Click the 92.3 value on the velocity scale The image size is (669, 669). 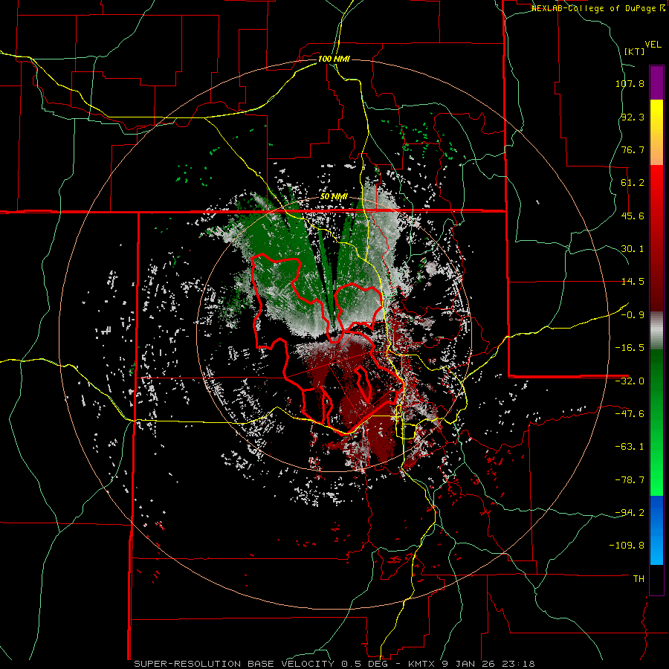633,117
